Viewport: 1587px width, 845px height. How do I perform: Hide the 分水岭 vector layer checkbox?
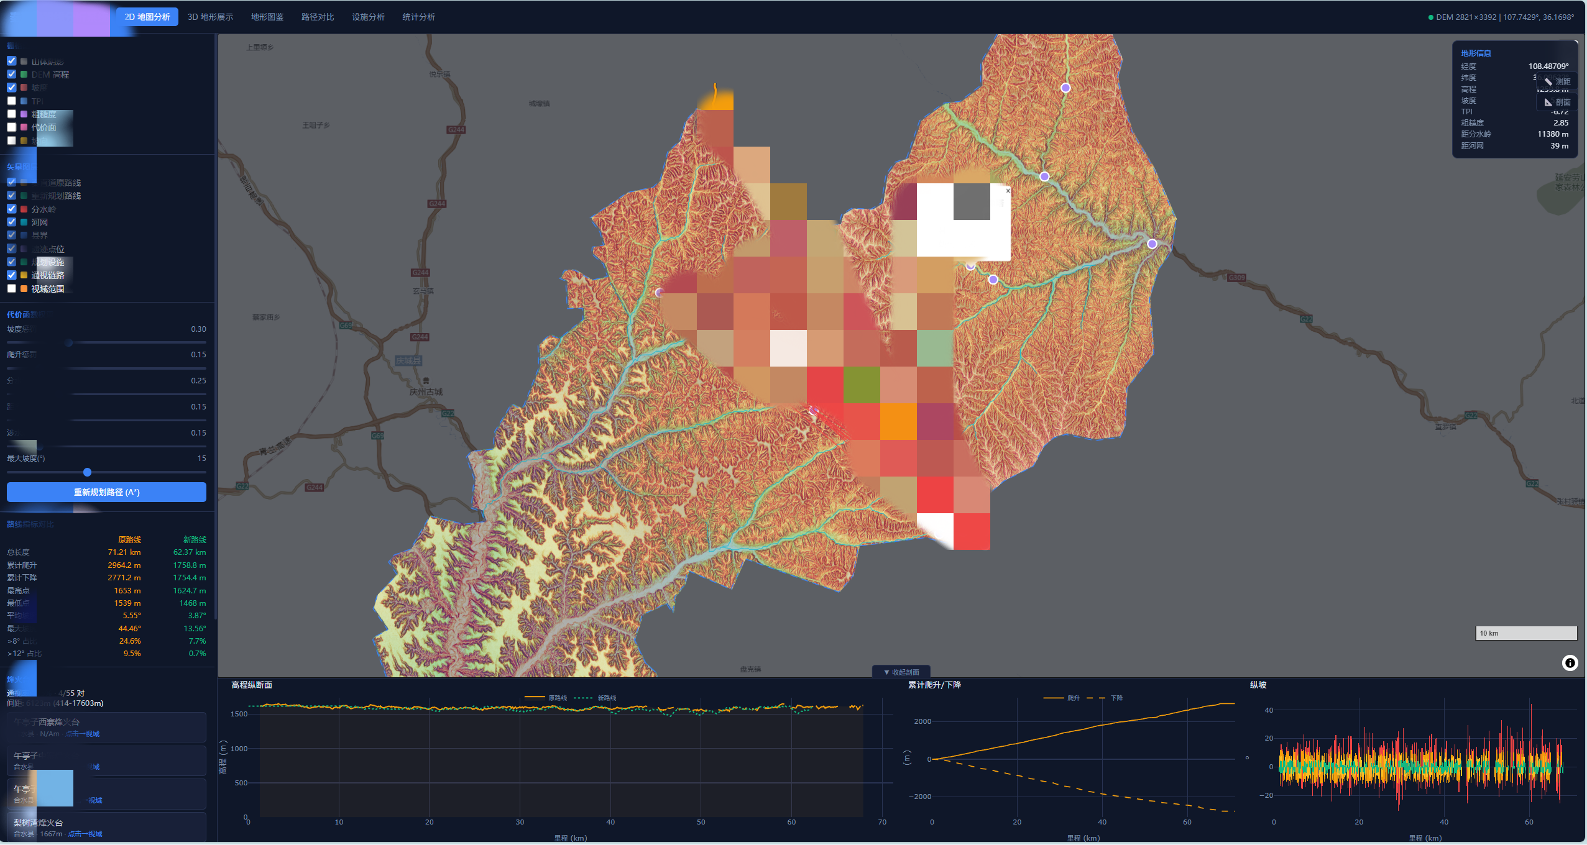[x=11, y=209]
